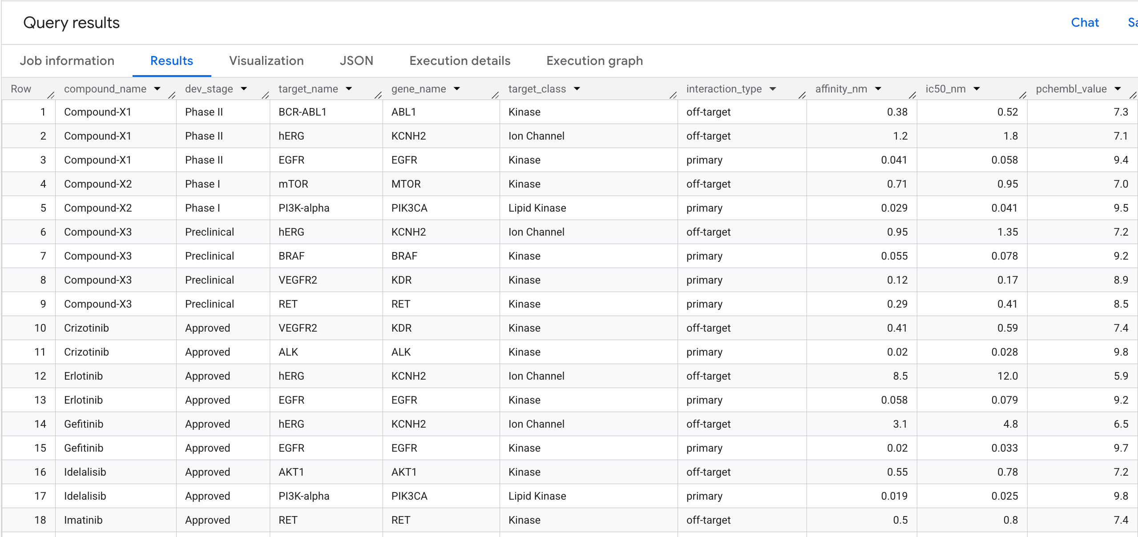Open compound_name column dropdown menu

tap(157, 89)
